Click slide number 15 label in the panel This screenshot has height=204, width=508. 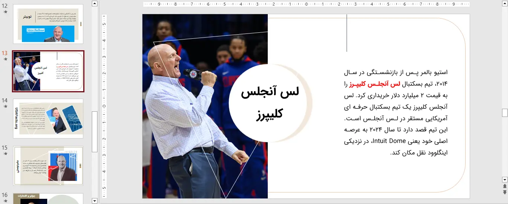[x=5, y=147]
